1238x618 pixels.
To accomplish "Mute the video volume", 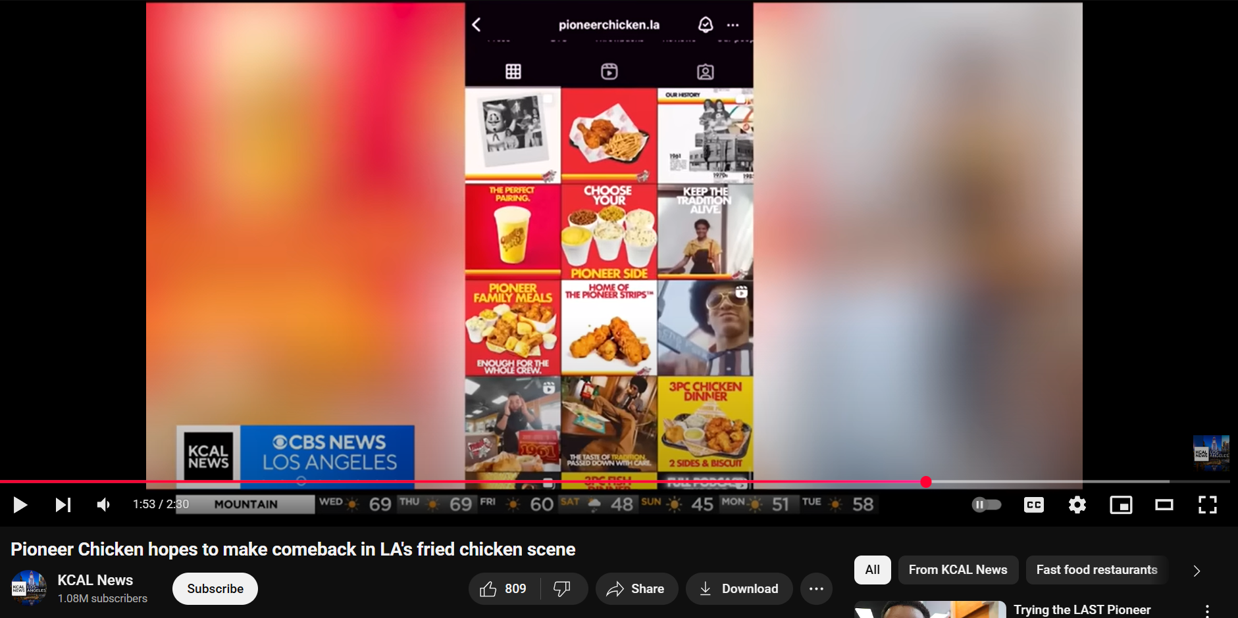I will point(104,505).
